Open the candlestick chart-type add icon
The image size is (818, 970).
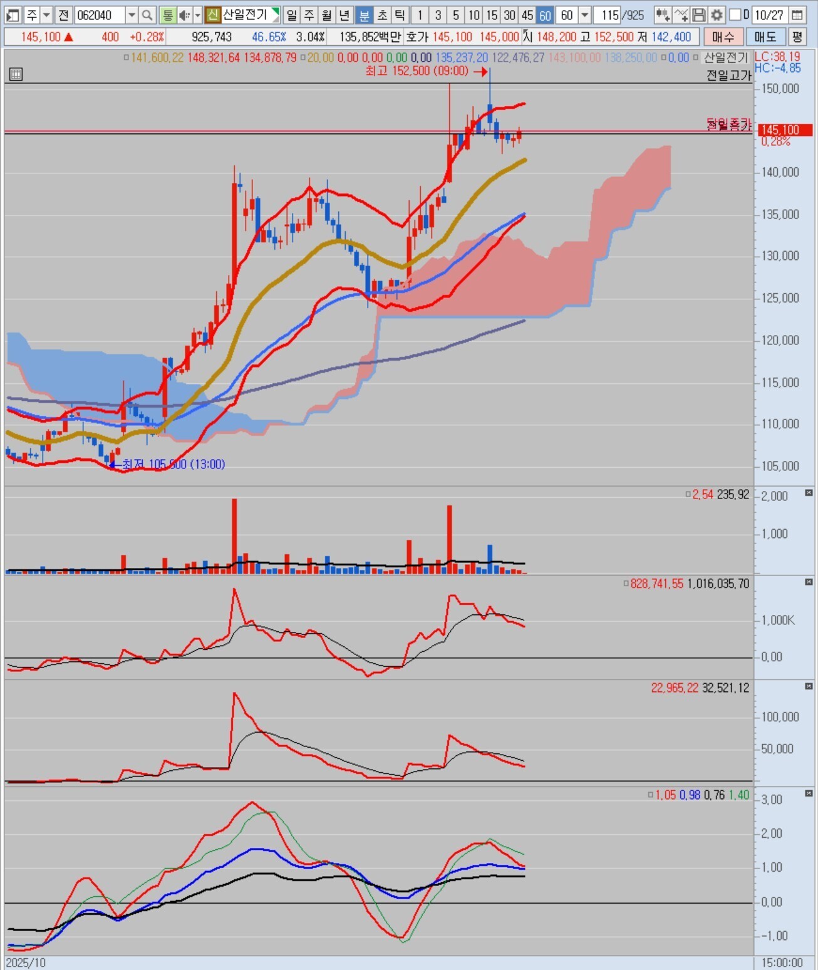pyautogui.click(x=663, y=14)
